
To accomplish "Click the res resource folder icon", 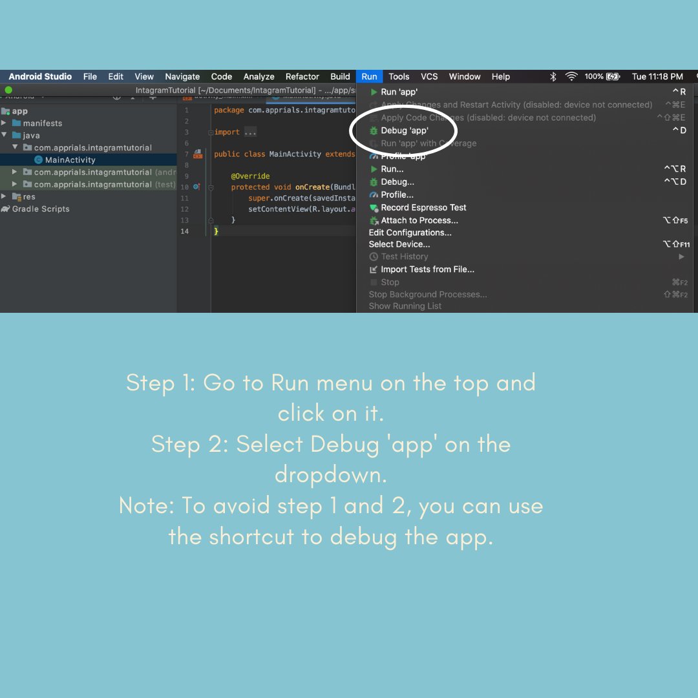I will (16, 196).
